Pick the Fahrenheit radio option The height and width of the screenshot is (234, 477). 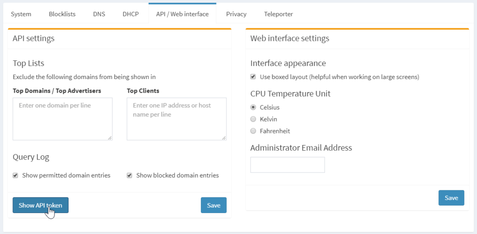coord(253,131)
